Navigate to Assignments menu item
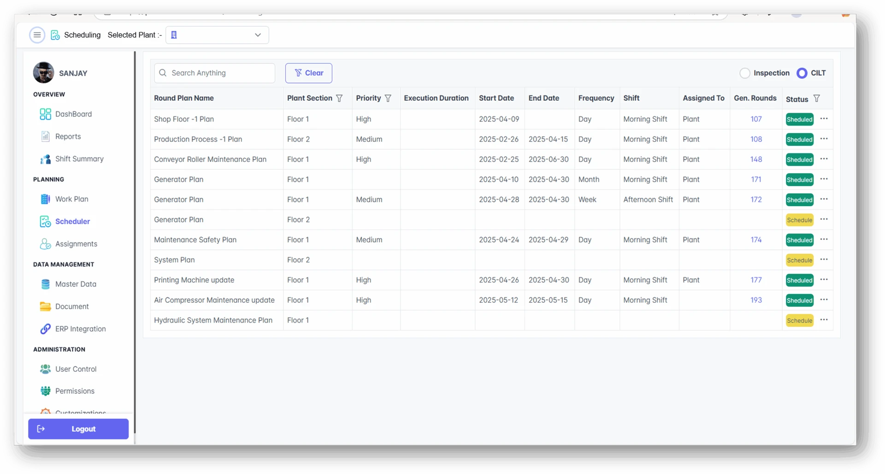Image resolution: width=885 pixels, height=474 pixels. (76, 244)
